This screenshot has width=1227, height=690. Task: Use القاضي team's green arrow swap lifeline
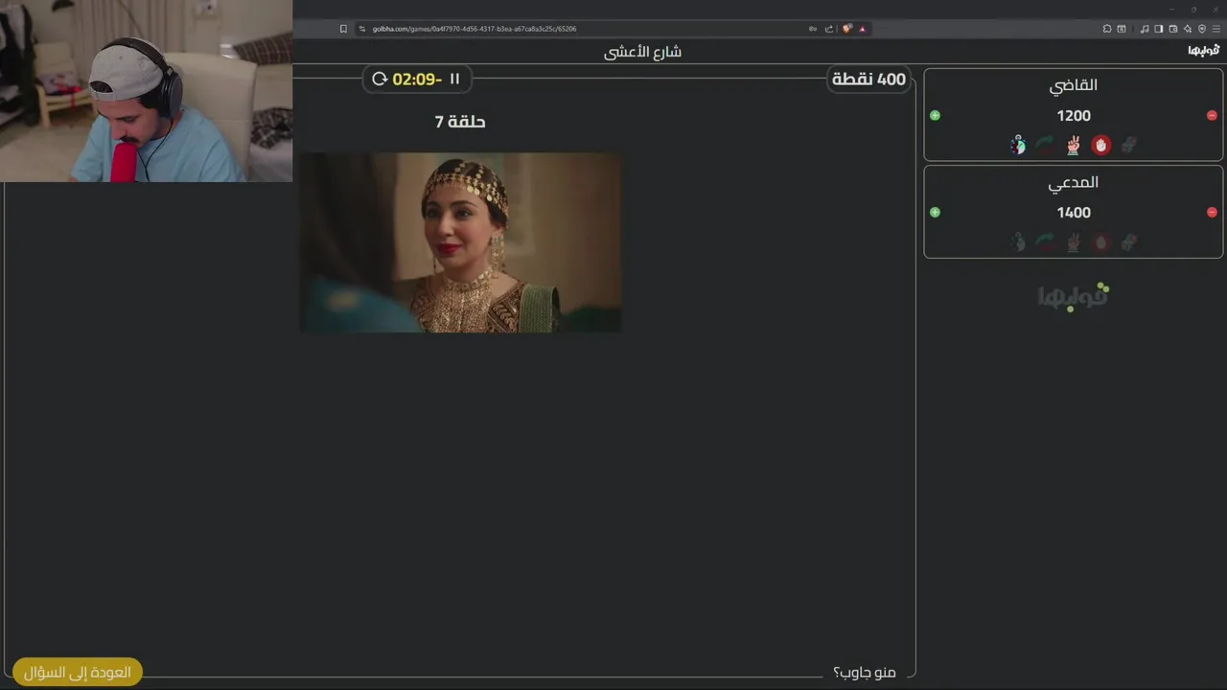(x=1045, y=145)
